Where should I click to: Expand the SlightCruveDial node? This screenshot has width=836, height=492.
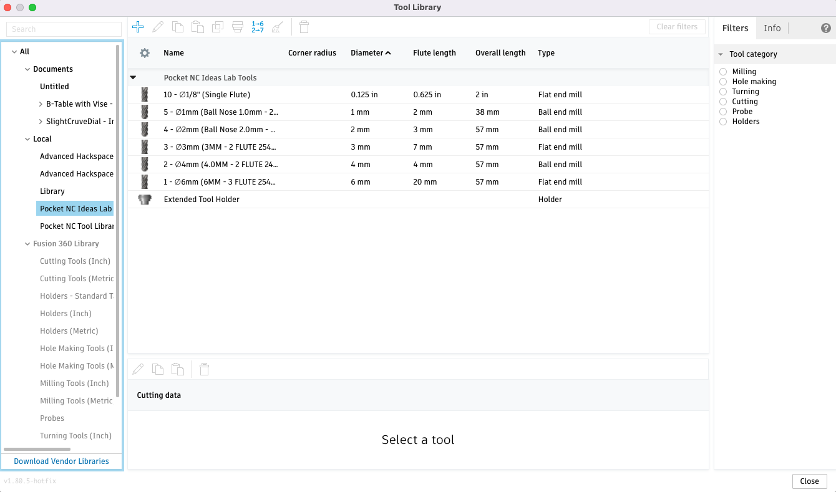(41, 122)
